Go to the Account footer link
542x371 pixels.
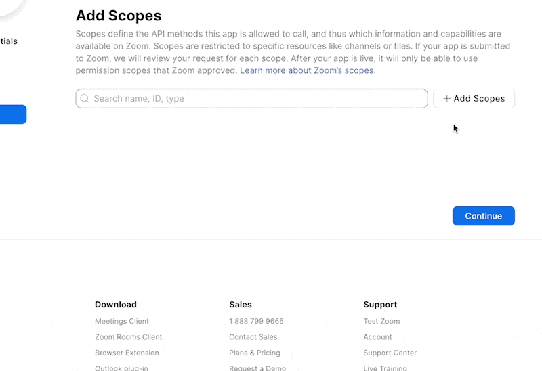377,337
